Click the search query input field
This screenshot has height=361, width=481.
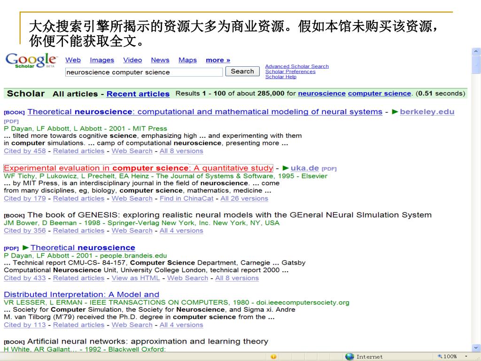coord(144,72)
